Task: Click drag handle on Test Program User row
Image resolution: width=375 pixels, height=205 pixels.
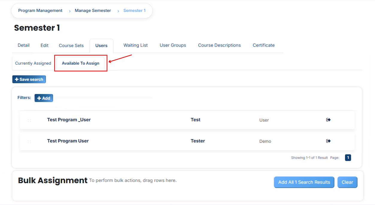Action: pyautogui.click(x=29, y=142)
